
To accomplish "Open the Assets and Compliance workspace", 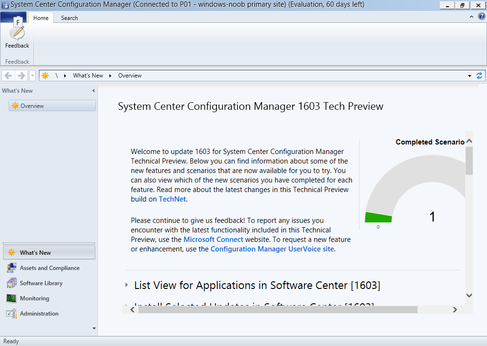I will point(49,268).
